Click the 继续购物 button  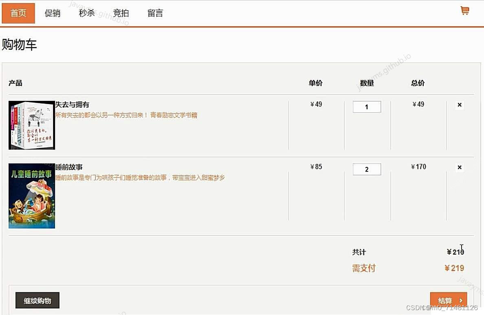click(37, 300)
